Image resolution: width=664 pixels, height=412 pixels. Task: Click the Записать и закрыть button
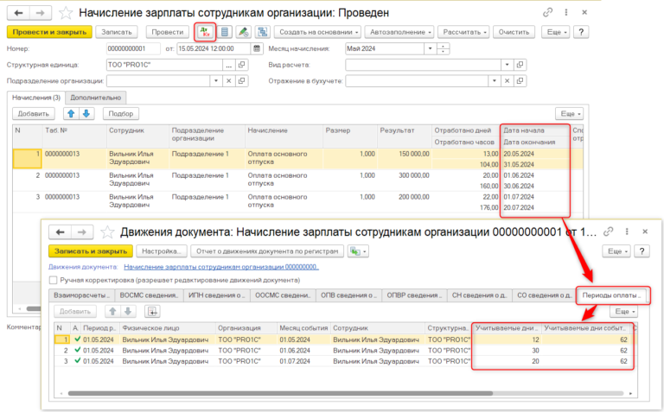click(x=91, y=251)
